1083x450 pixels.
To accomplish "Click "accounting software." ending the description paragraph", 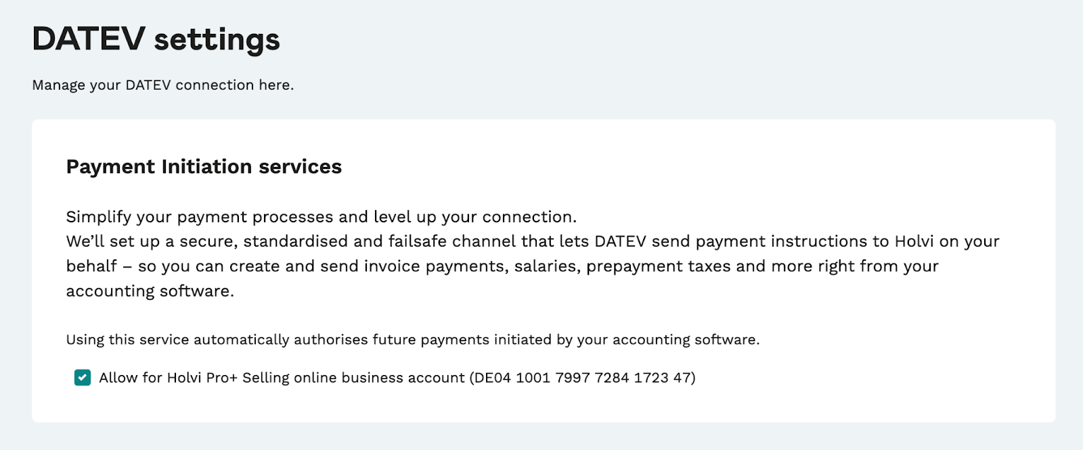I will click(x=150, y=291).
